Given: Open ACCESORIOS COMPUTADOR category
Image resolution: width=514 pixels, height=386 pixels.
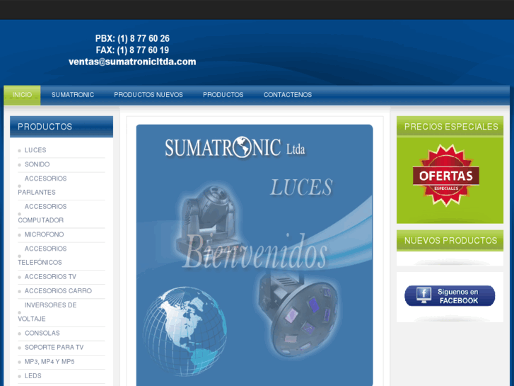Looking at the screenshot, I should click(42, 213).
